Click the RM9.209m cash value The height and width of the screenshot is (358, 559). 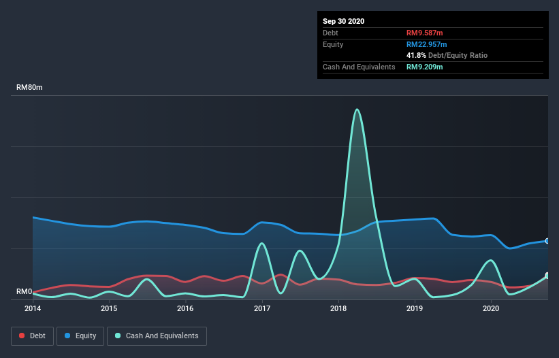point(425,67)
